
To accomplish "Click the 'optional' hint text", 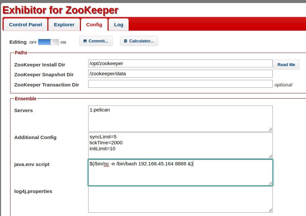I will [283, 85].
